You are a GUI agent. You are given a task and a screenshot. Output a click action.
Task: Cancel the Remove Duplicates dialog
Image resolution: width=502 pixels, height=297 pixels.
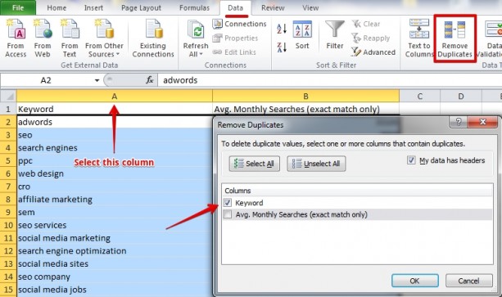pyautogui.click(x=468, y=281)
